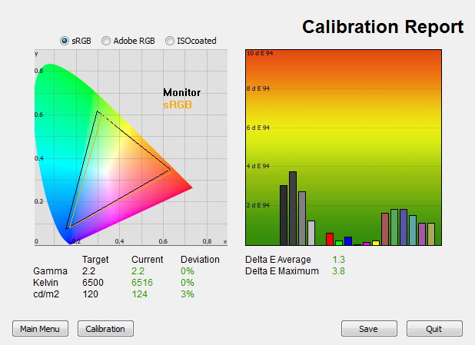
Task: Click the small blue Delta E bar
Action: (348, 241)
